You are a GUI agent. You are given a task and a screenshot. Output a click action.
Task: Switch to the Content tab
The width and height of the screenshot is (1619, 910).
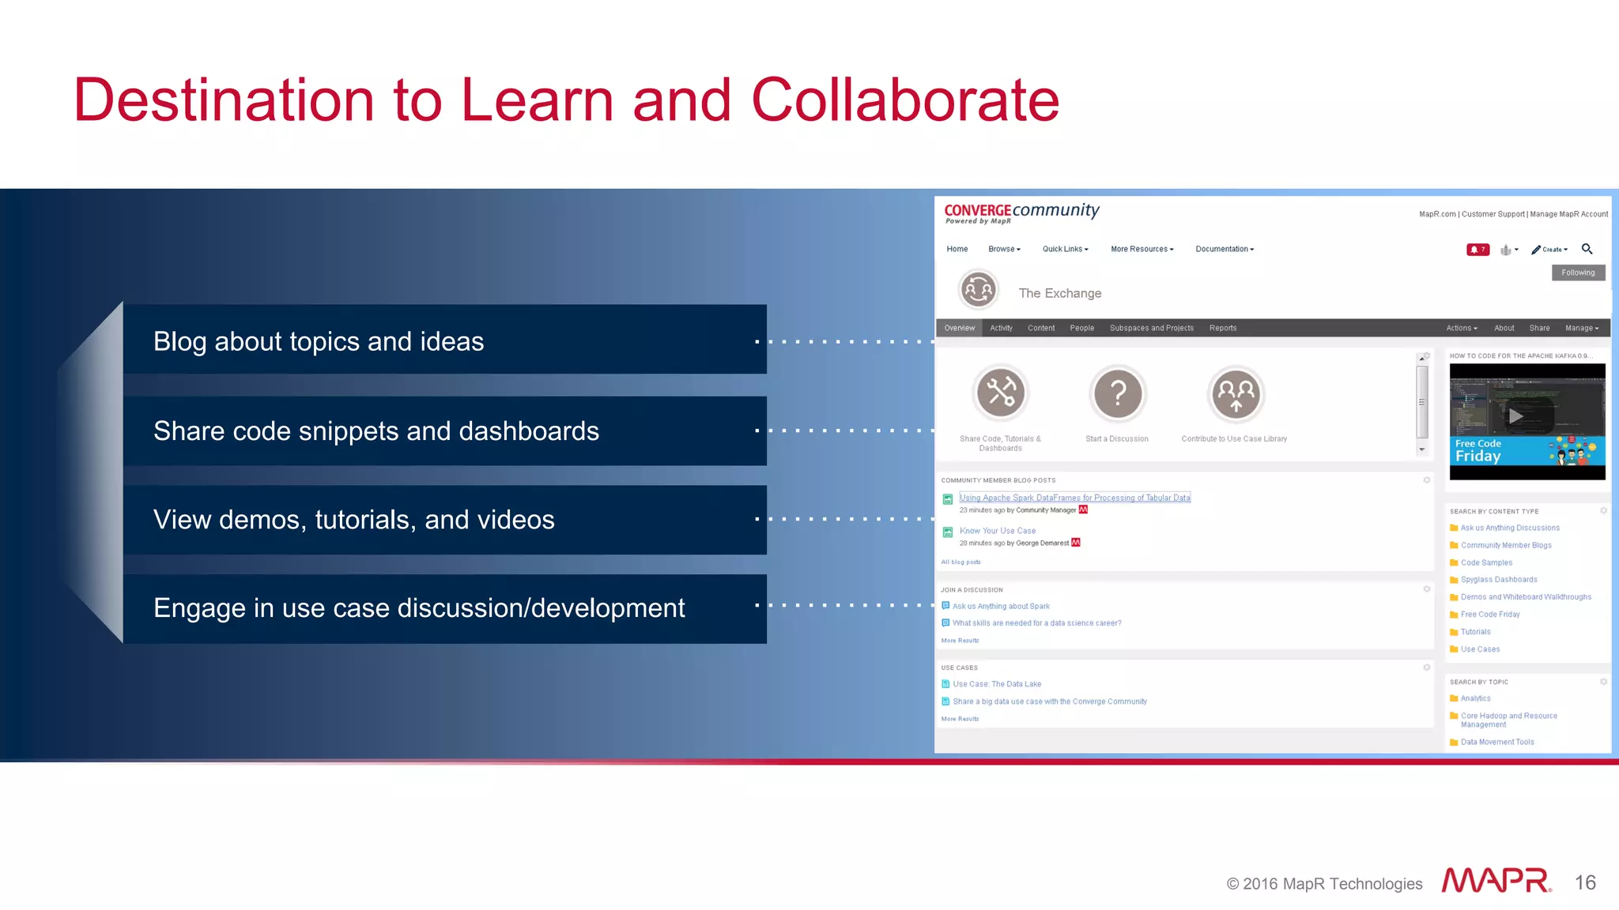(x=1041, y=328)
